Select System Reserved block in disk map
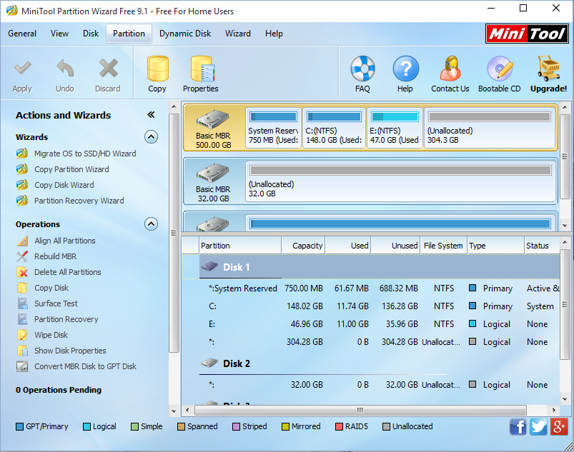 [274, 128]
